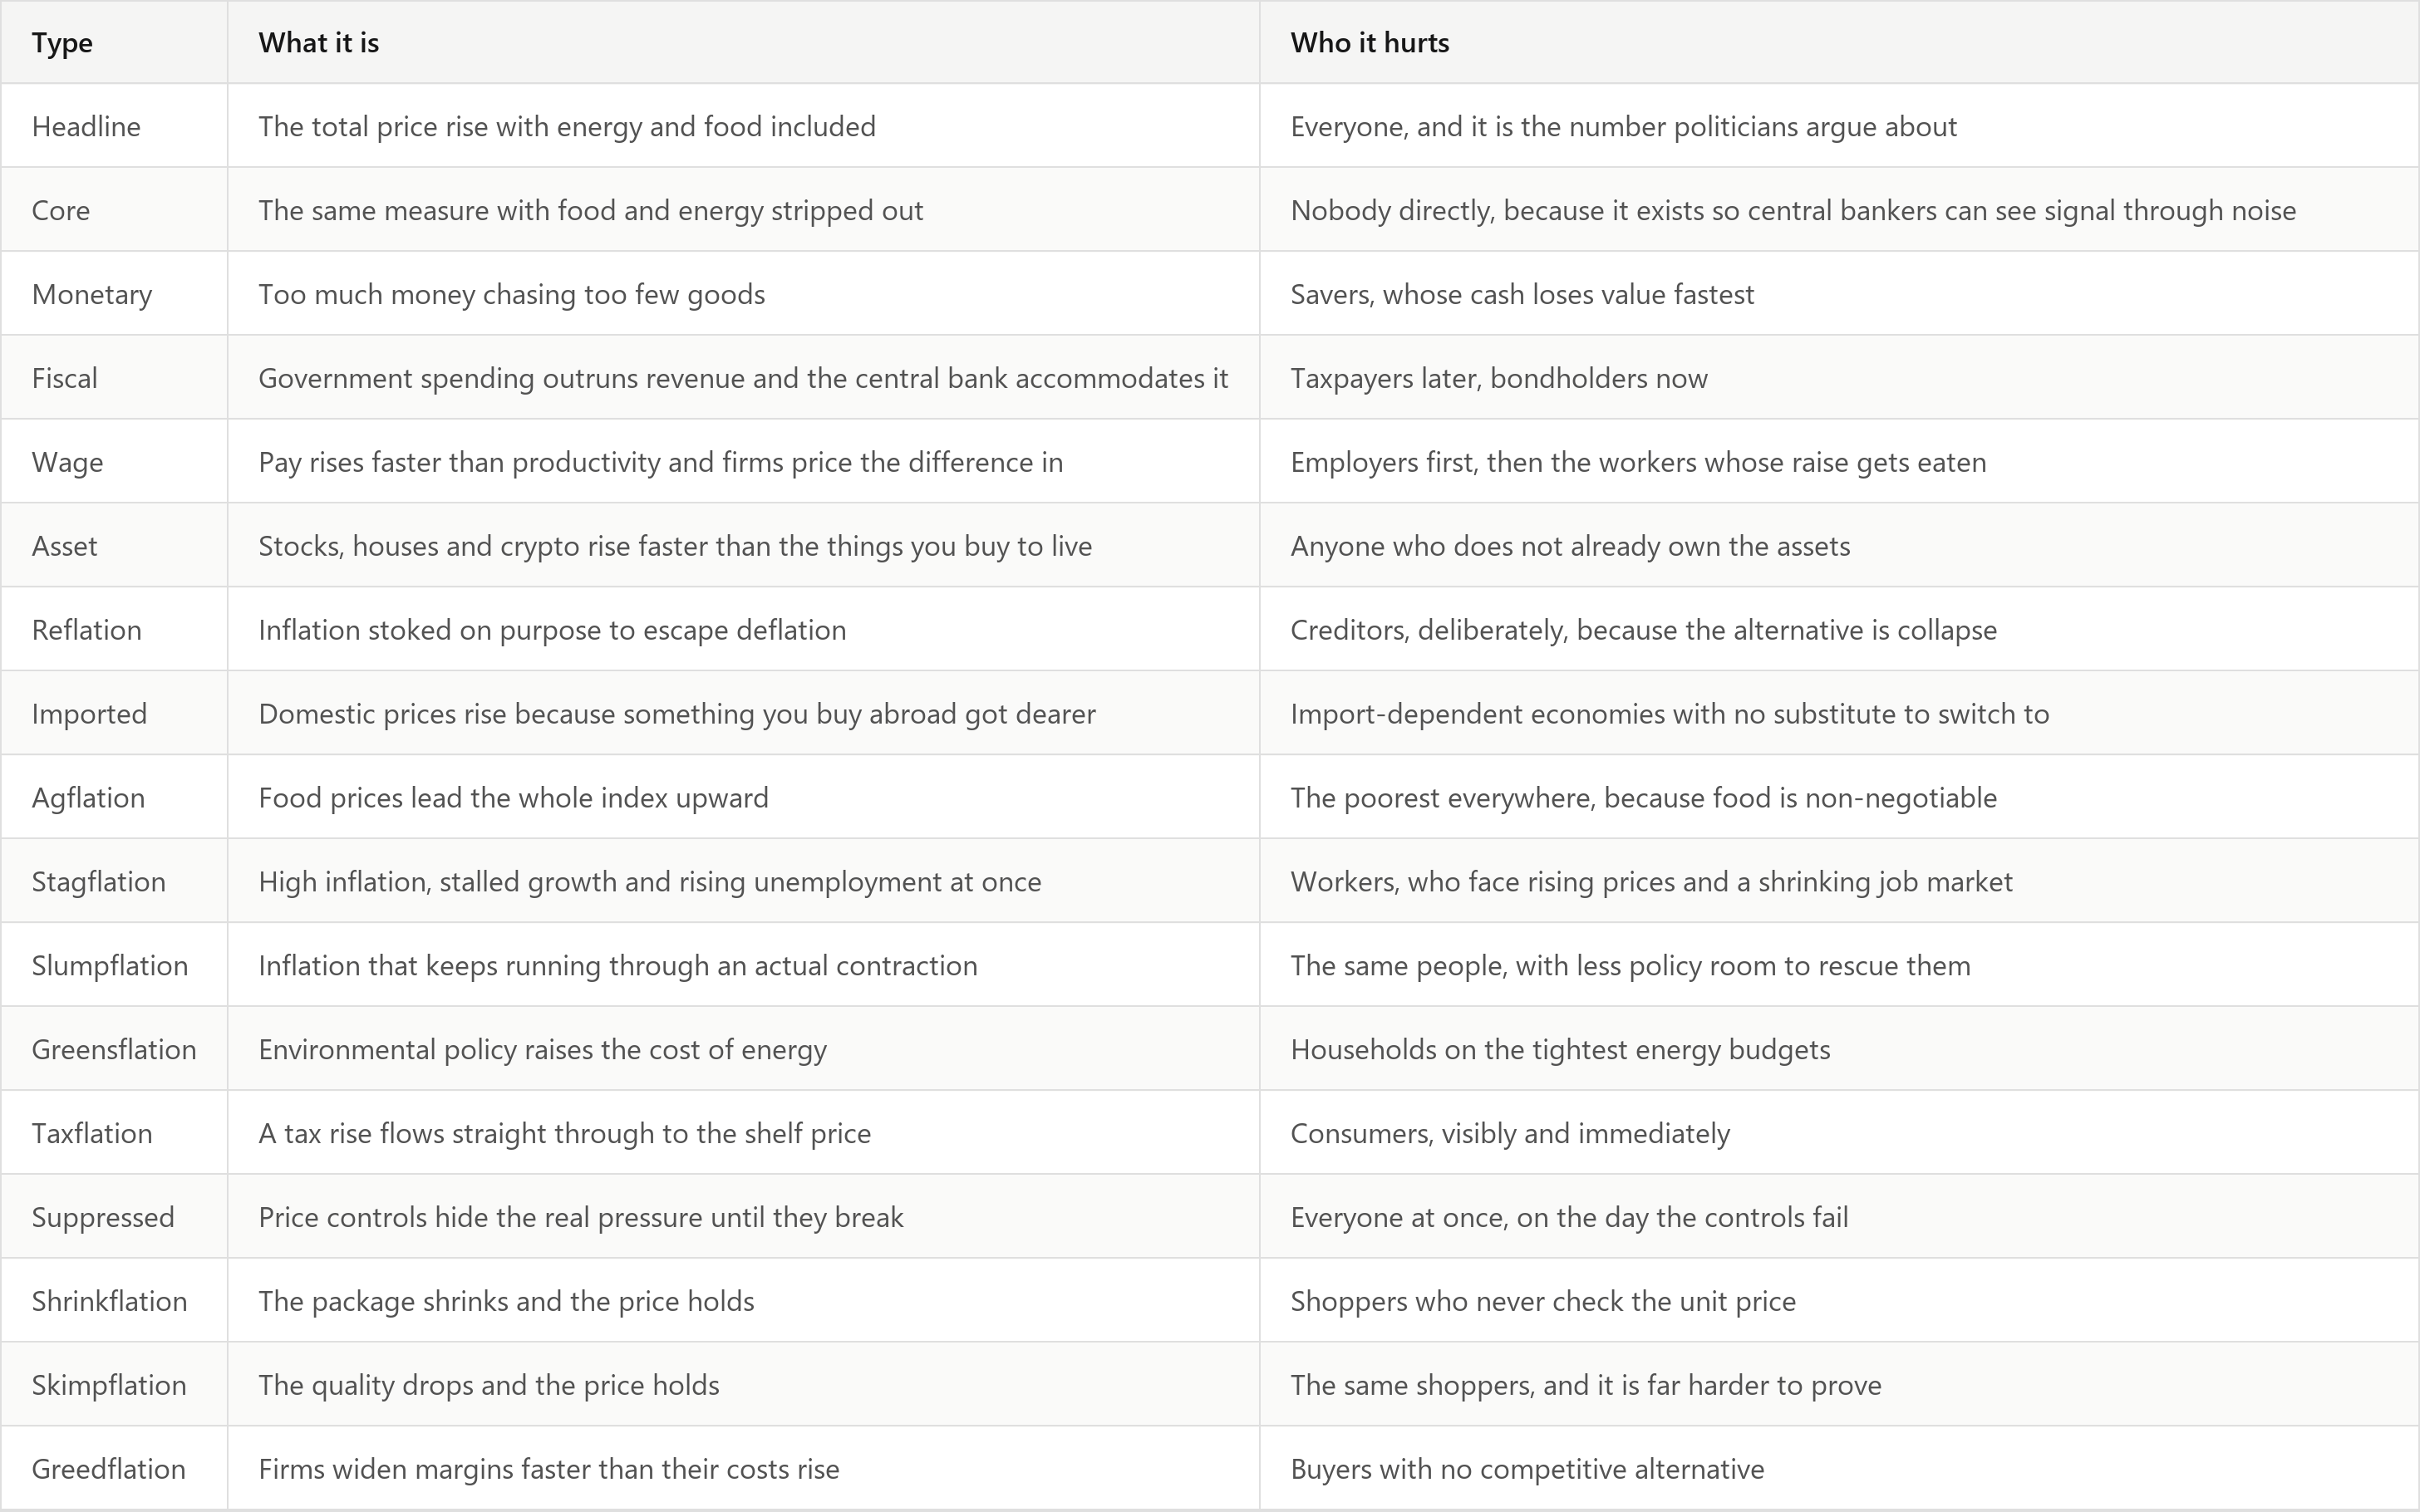Select the Stagflation type cell
Viewport: 2420px width, 1512px height.
[x=99, y=882]
